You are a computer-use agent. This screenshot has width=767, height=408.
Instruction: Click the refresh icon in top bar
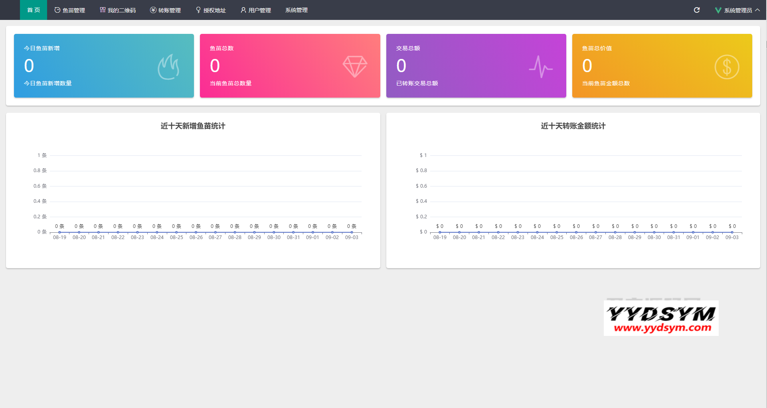(697, 10)
